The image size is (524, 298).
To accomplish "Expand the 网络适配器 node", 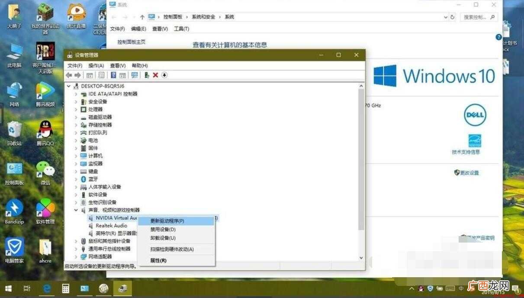I will [76, 257].
